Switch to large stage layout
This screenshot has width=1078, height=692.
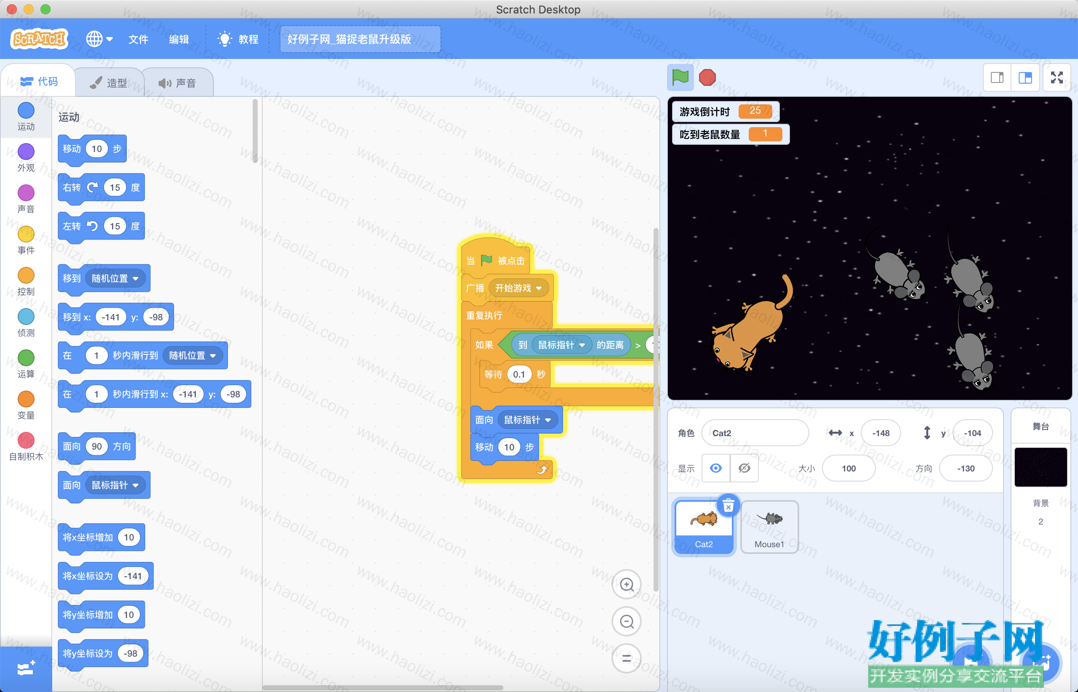pos(1025,78)
